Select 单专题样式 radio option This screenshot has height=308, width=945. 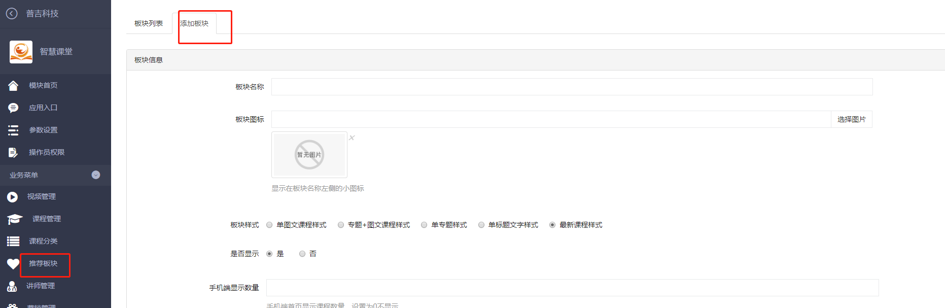424,225
